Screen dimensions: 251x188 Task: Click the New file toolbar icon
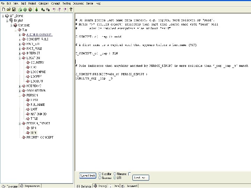click(3, 10)
